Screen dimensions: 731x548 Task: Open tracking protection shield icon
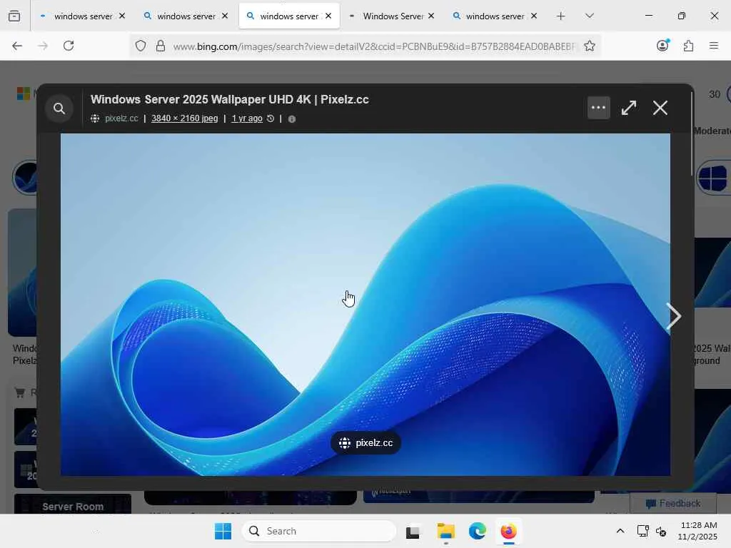[141, 46]
